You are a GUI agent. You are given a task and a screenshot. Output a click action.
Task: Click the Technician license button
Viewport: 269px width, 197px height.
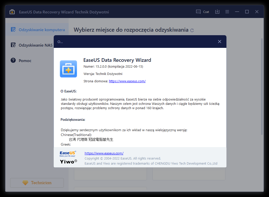click(x=37, y=183)
